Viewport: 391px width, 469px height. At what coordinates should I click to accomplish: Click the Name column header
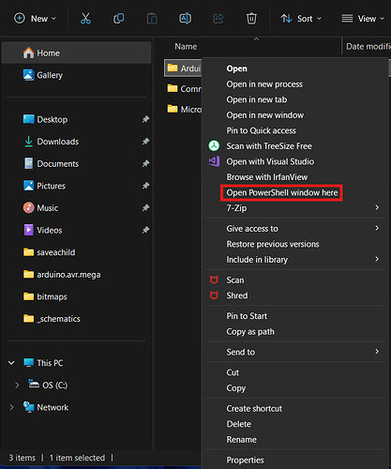[186, 47]
